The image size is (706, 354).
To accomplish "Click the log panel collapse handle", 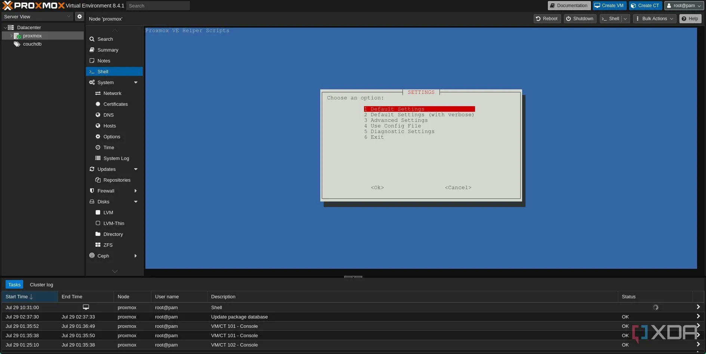I will pyautogui.click(x=353, y=277).
